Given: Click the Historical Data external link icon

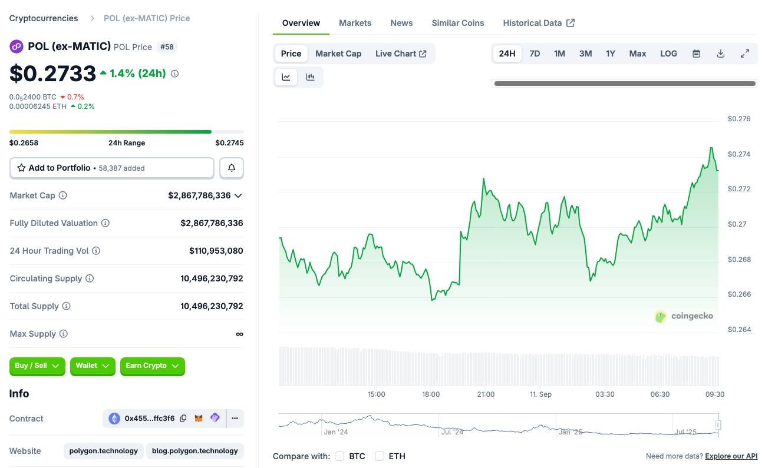Looking at the screenshot, I should [x=571, y=23].
